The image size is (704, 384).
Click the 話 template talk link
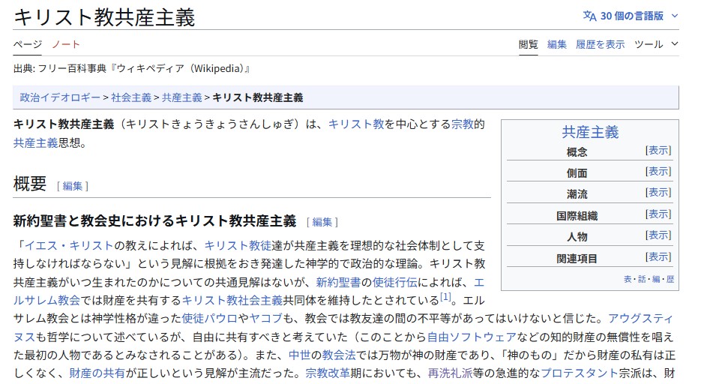[642, 279]
